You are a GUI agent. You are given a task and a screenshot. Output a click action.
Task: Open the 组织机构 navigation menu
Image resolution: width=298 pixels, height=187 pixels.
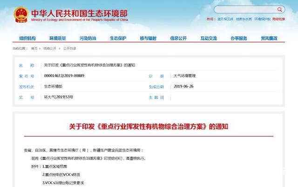pos(27,38)
